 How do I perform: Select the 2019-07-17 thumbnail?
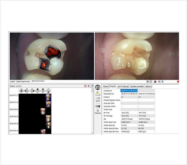coord(48,97)
